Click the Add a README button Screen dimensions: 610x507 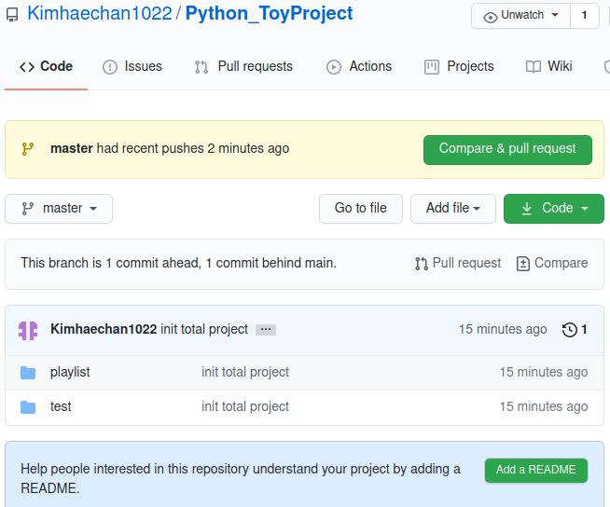[535, 470]
